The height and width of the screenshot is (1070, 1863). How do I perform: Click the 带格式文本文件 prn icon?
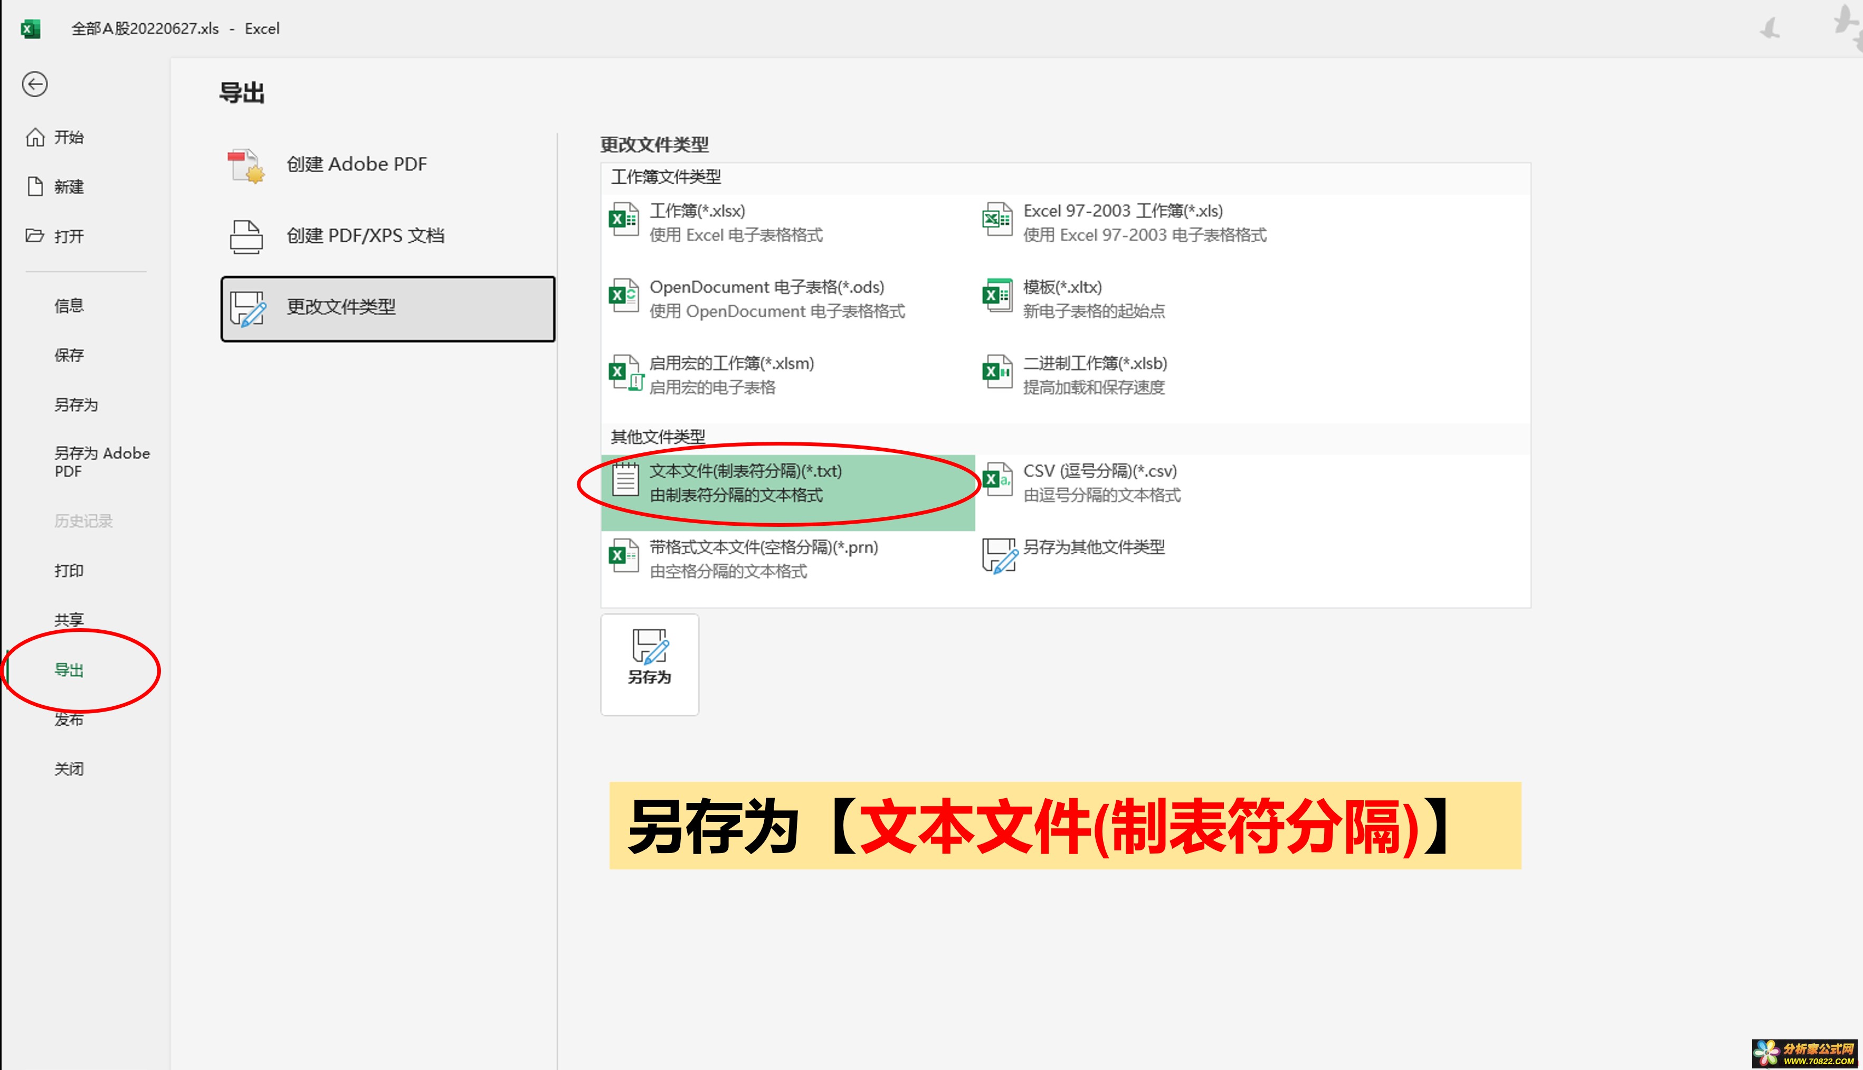[624, 556]
